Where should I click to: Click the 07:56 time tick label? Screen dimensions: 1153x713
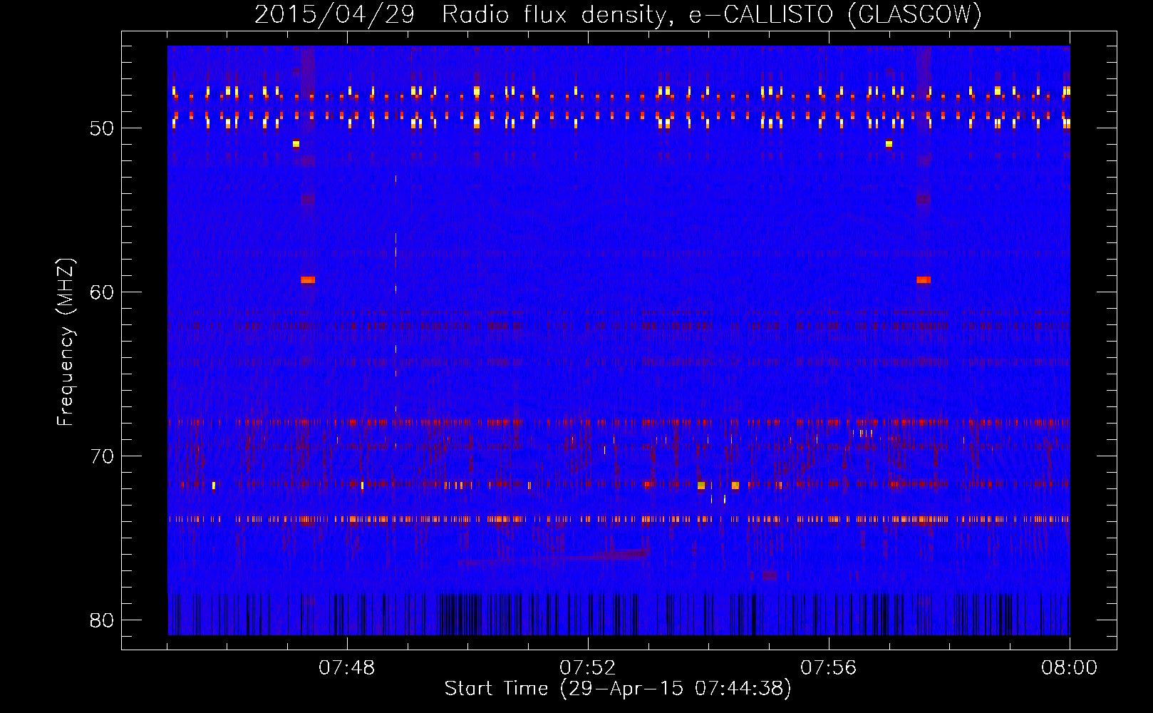pos(828,668)
